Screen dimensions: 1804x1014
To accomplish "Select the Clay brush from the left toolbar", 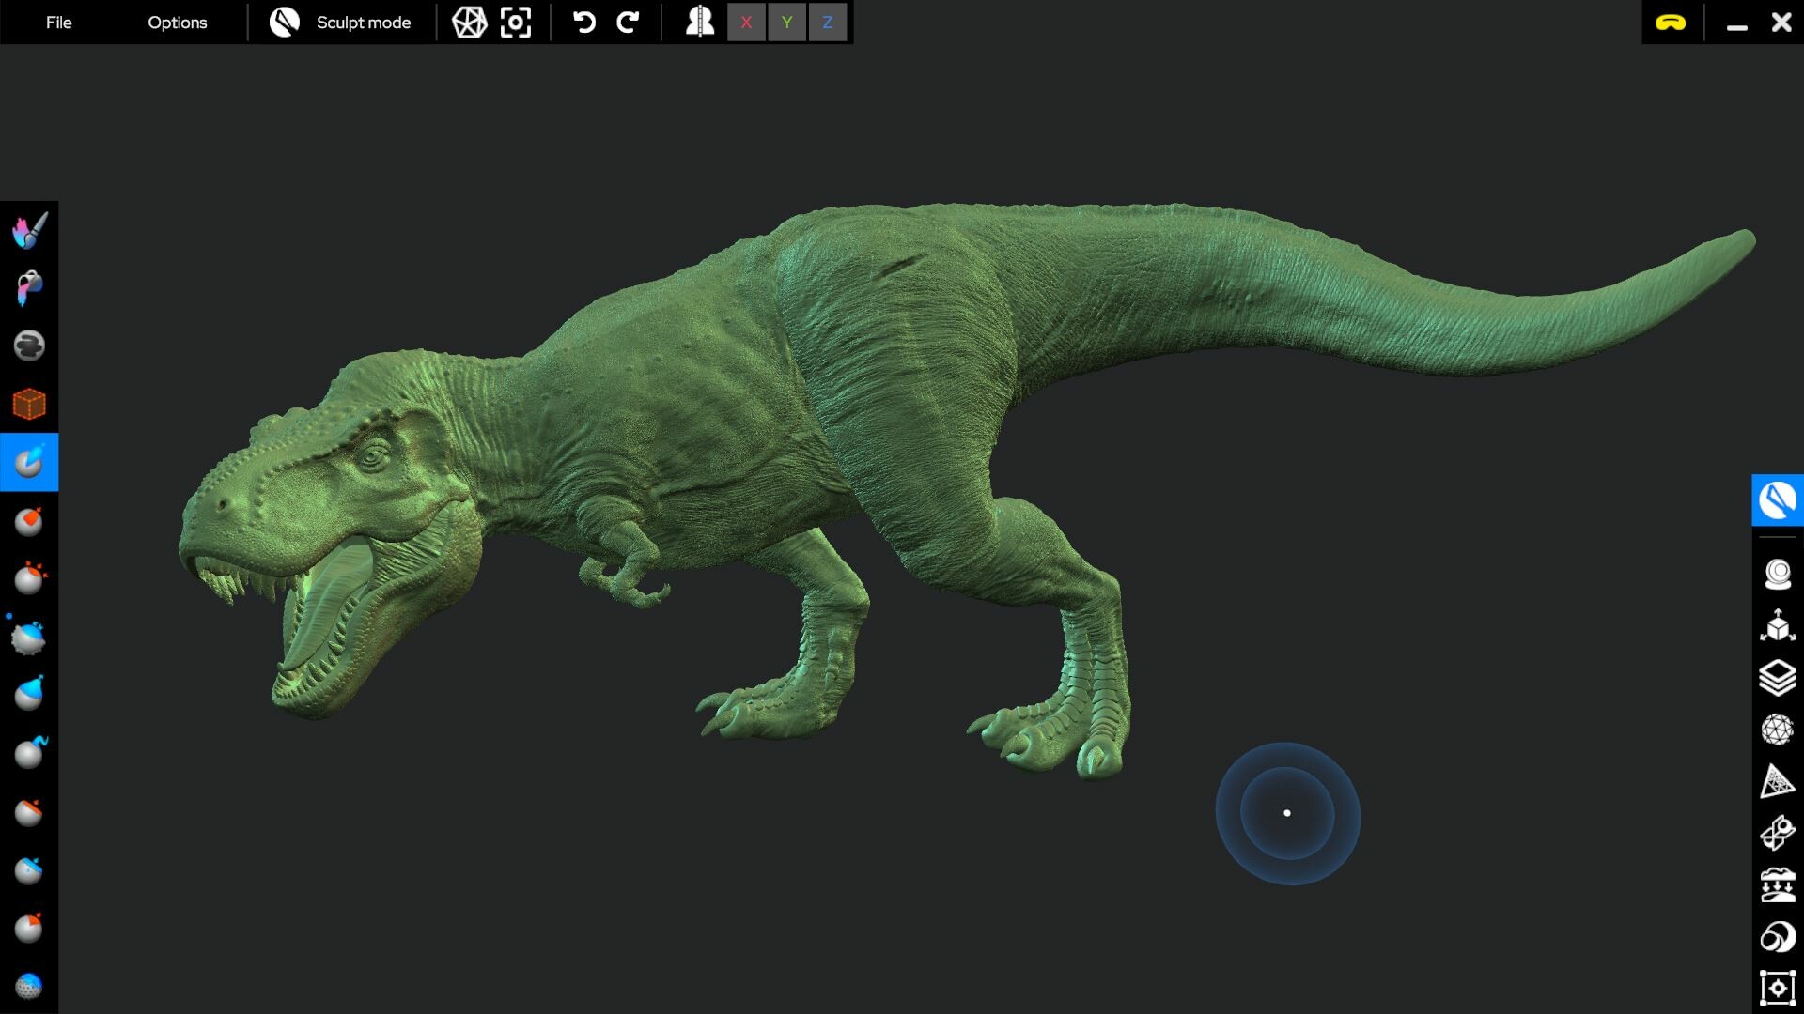I will [x=28, y=462].
